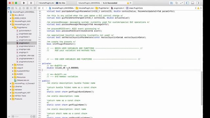Toggle recent files filter clock icon

tap(31, 117)
